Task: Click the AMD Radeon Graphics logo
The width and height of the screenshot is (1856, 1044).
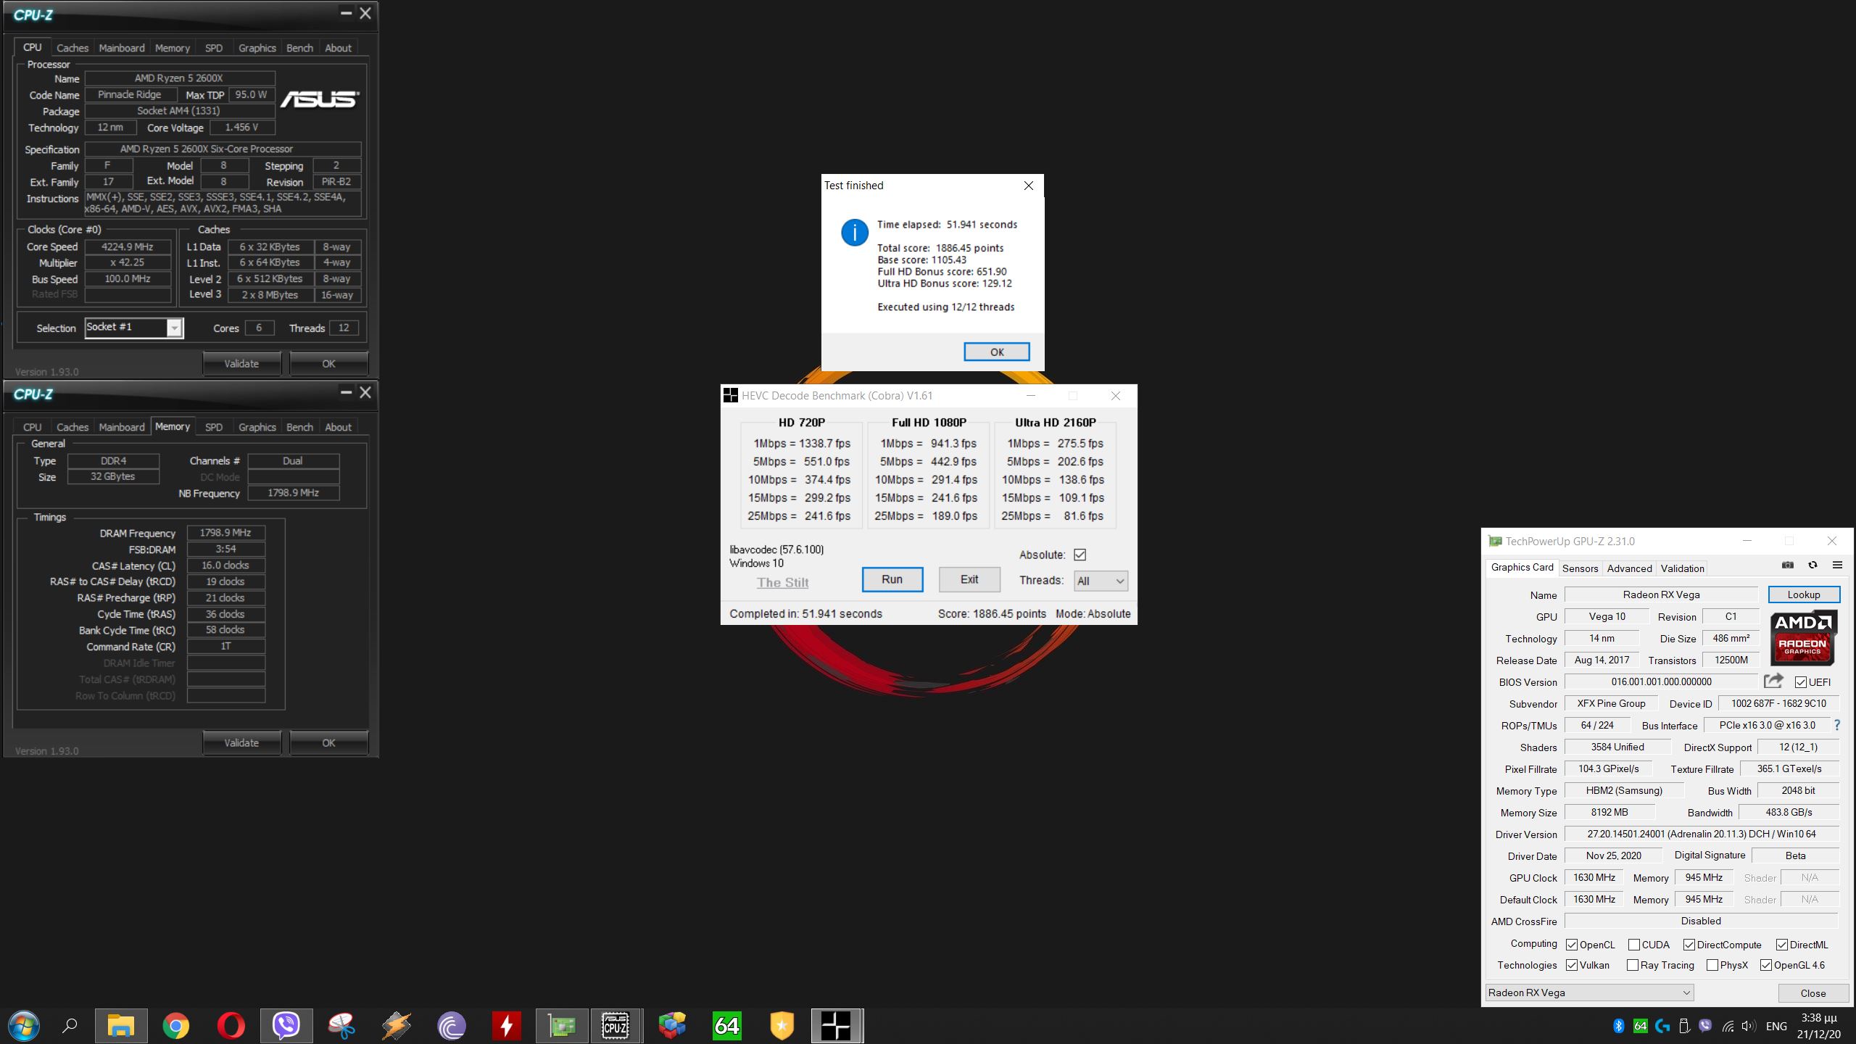Action: [1803, 638]
